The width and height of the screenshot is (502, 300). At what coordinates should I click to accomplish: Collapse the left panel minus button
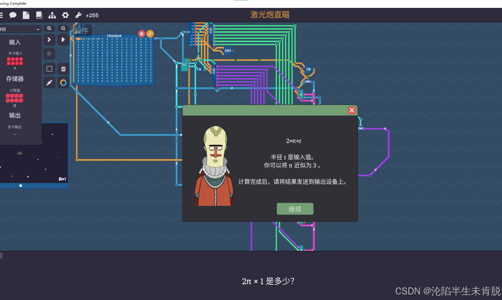point(38,29)
